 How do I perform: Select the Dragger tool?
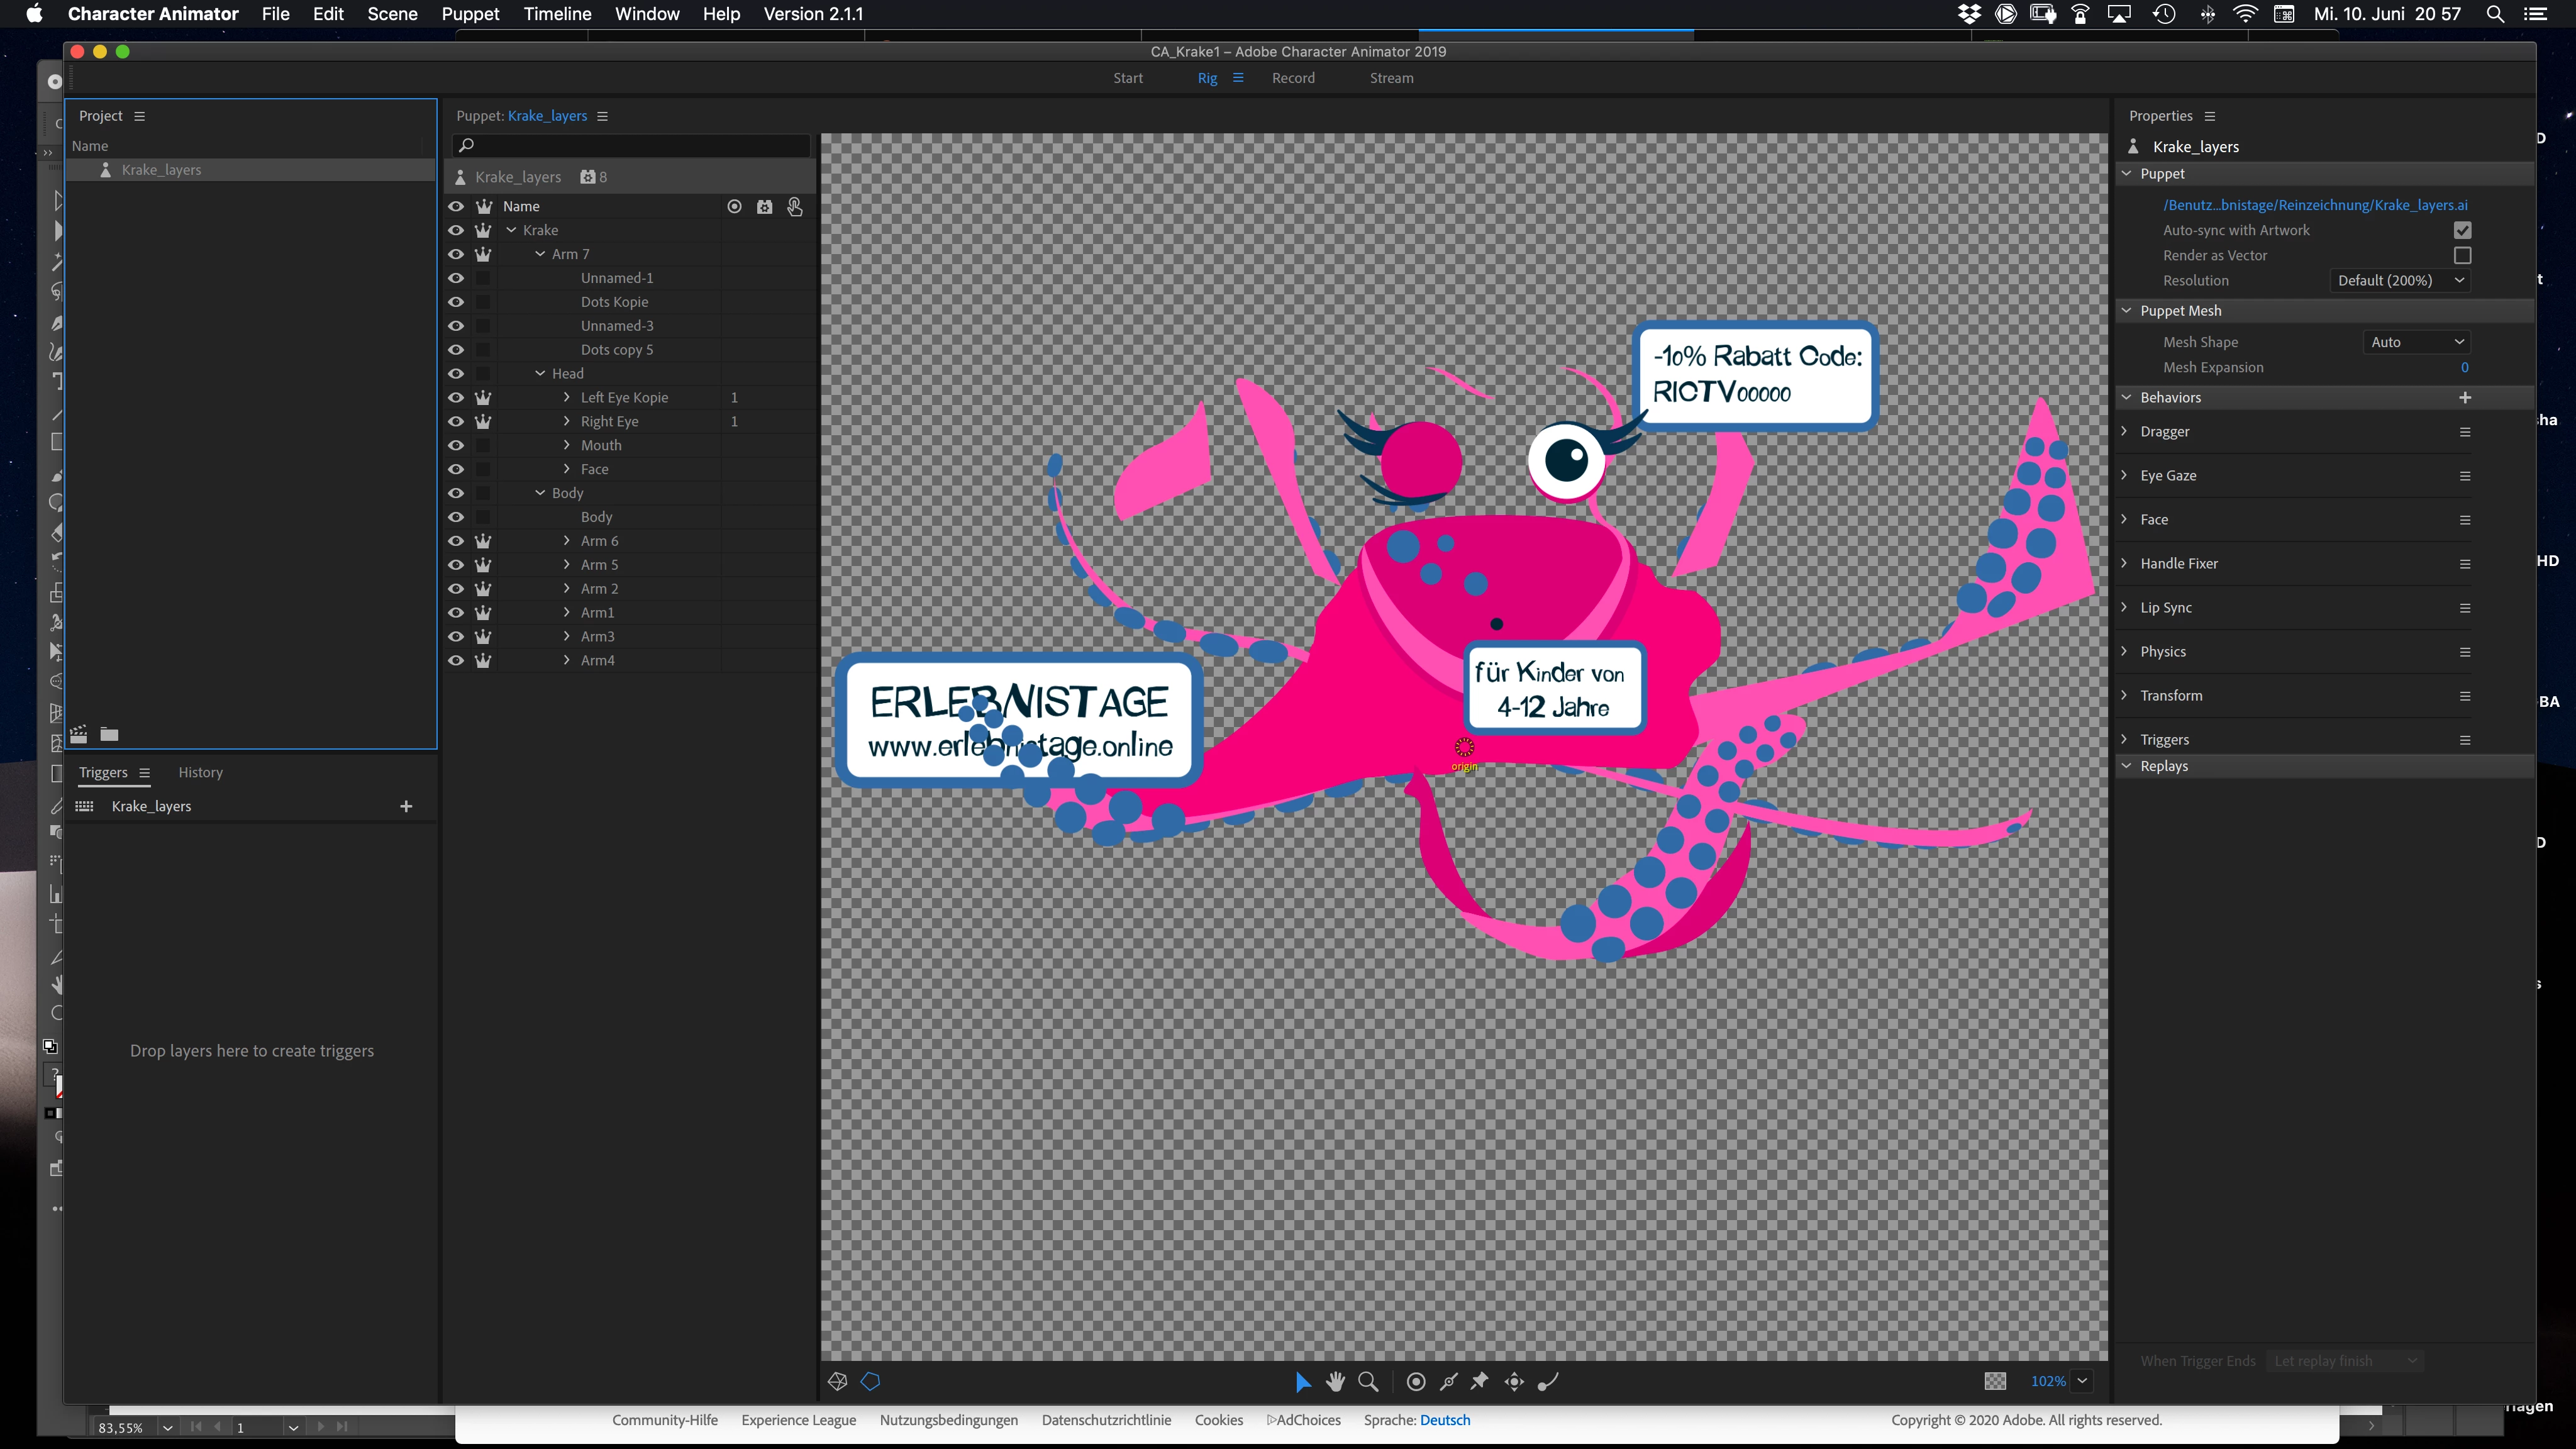[1514, 1381]
